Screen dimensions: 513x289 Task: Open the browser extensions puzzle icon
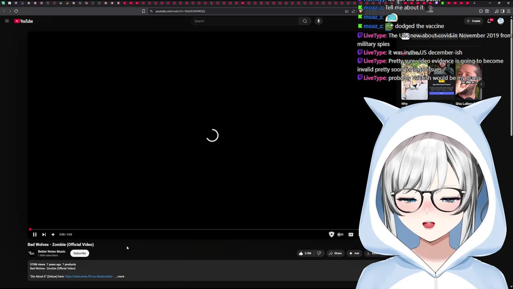tap(481, 11)
